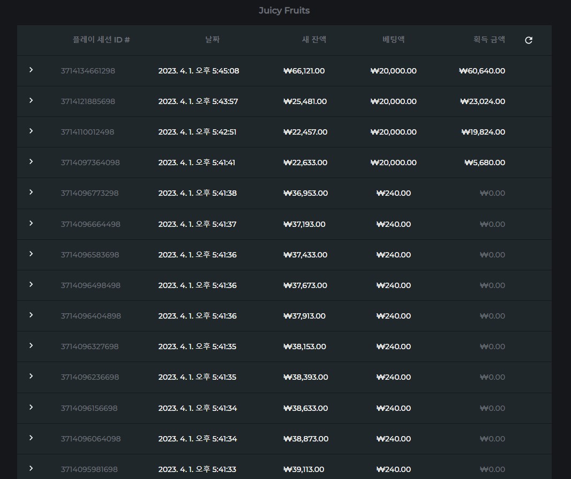Click the 플레이 세션 ID # column header
571x479 pixels.
point(101,39)
